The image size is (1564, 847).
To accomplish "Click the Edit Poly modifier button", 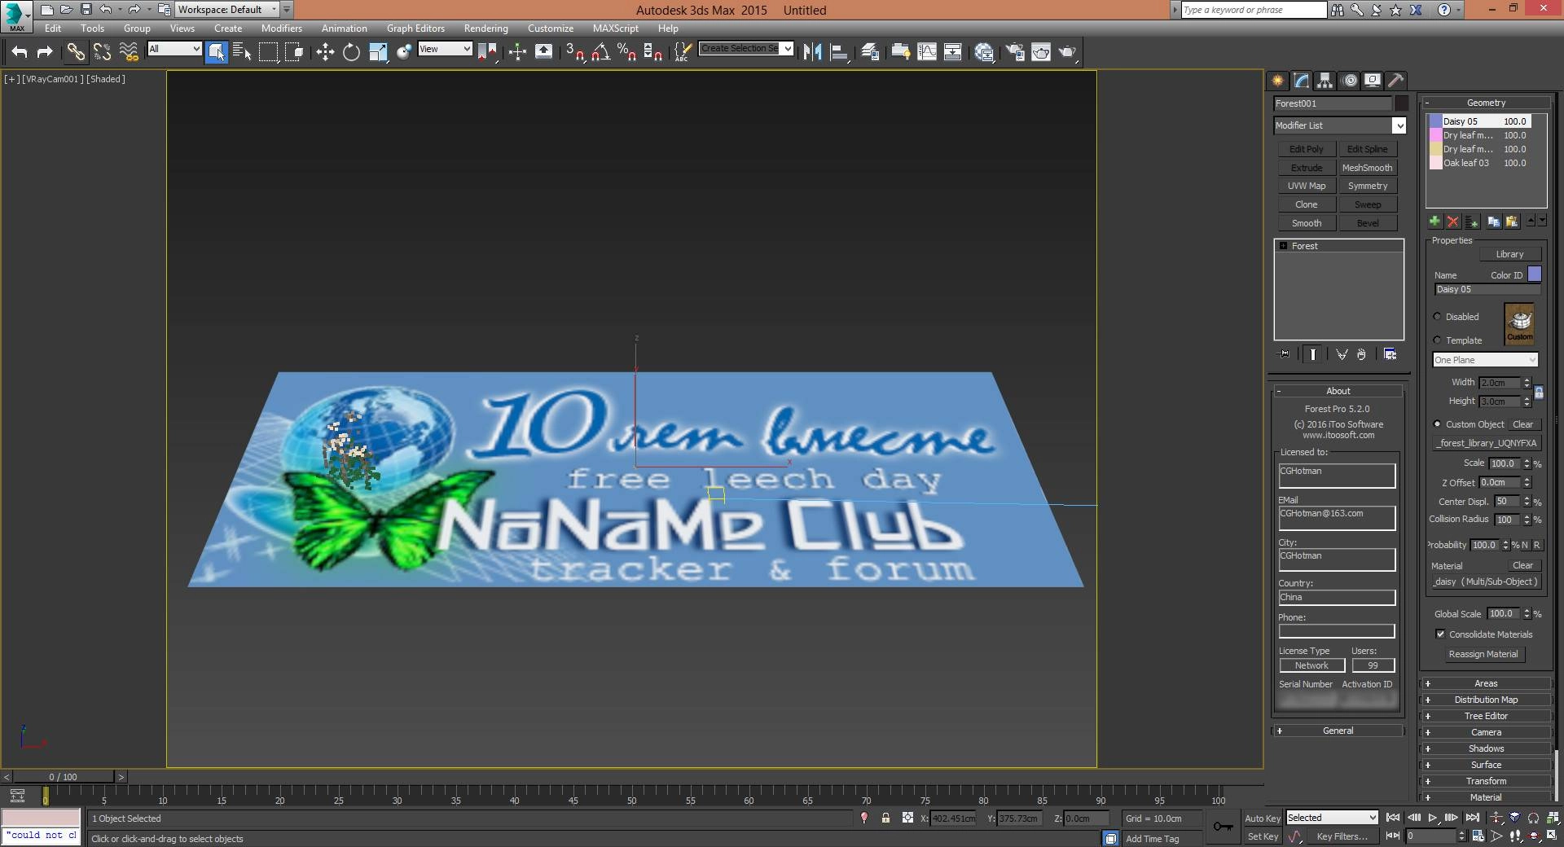I will [x=1306, y=149].
